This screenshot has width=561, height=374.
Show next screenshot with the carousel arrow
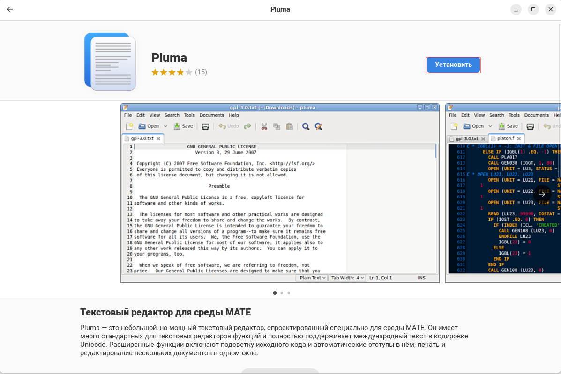542,194
